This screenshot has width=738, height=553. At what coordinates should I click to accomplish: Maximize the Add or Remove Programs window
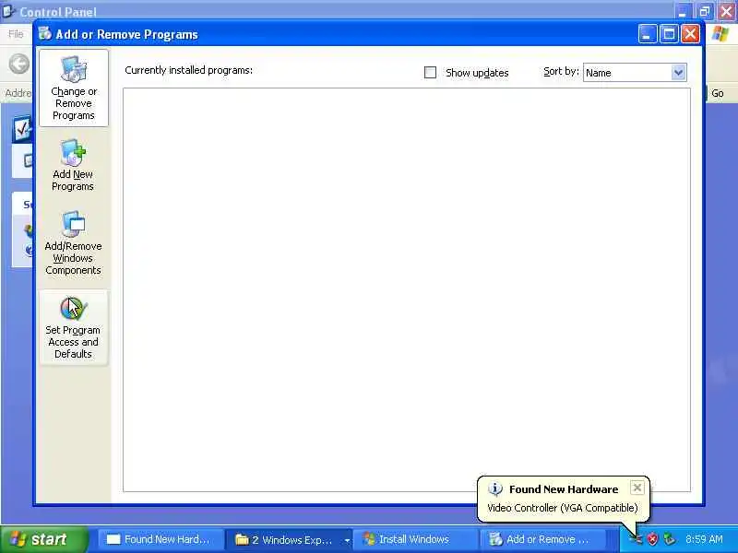[x=669, y=34]
